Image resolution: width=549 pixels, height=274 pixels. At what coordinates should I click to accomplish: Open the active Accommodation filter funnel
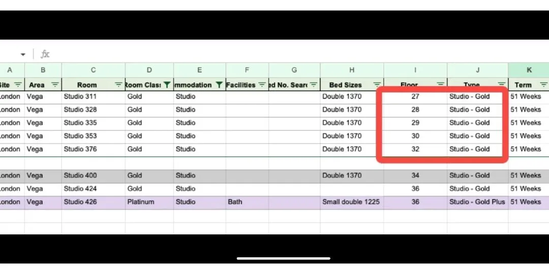pos(219,85)
